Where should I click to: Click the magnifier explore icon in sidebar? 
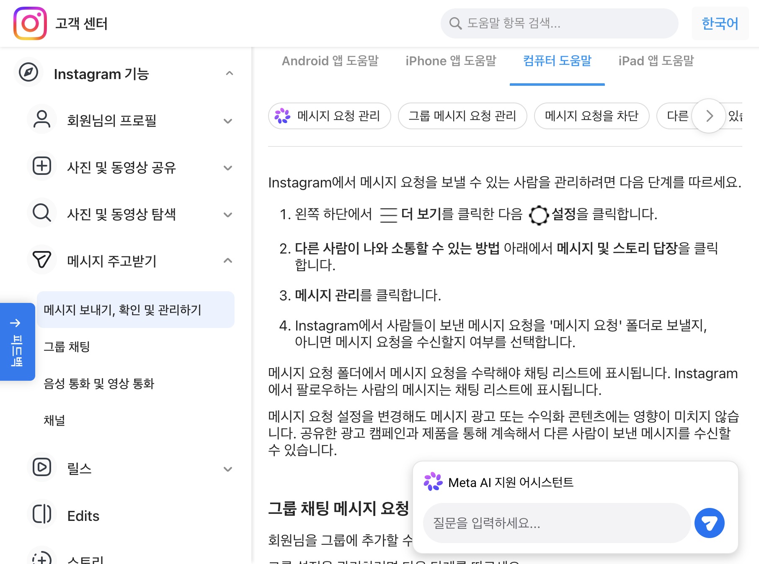42,213
